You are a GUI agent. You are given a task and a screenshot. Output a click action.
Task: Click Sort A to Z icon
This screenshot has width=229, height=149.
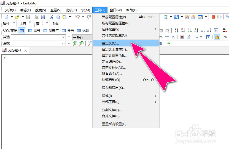[x=176, y=30]
